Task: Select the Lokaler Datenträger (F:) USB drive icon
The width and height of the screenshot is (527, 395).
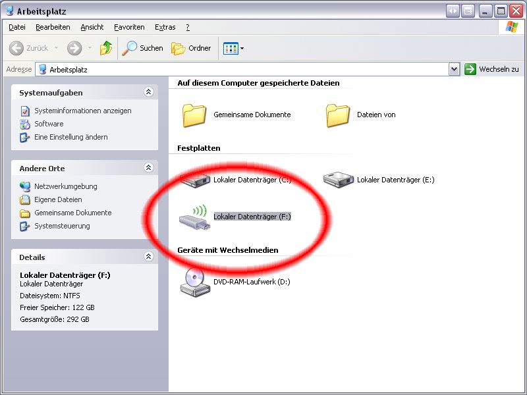Action: [195, 218]
